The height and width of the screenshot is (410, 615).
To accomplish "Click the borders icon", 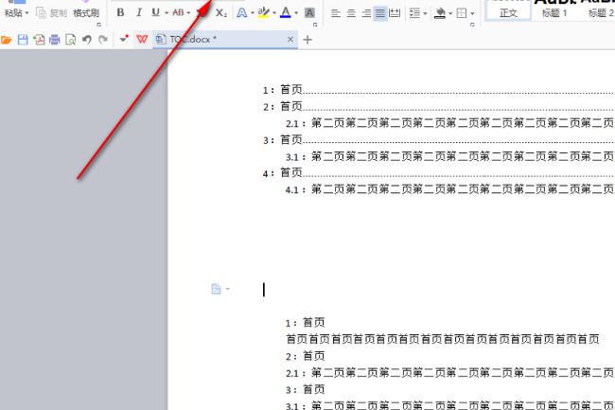I will 462,13.
